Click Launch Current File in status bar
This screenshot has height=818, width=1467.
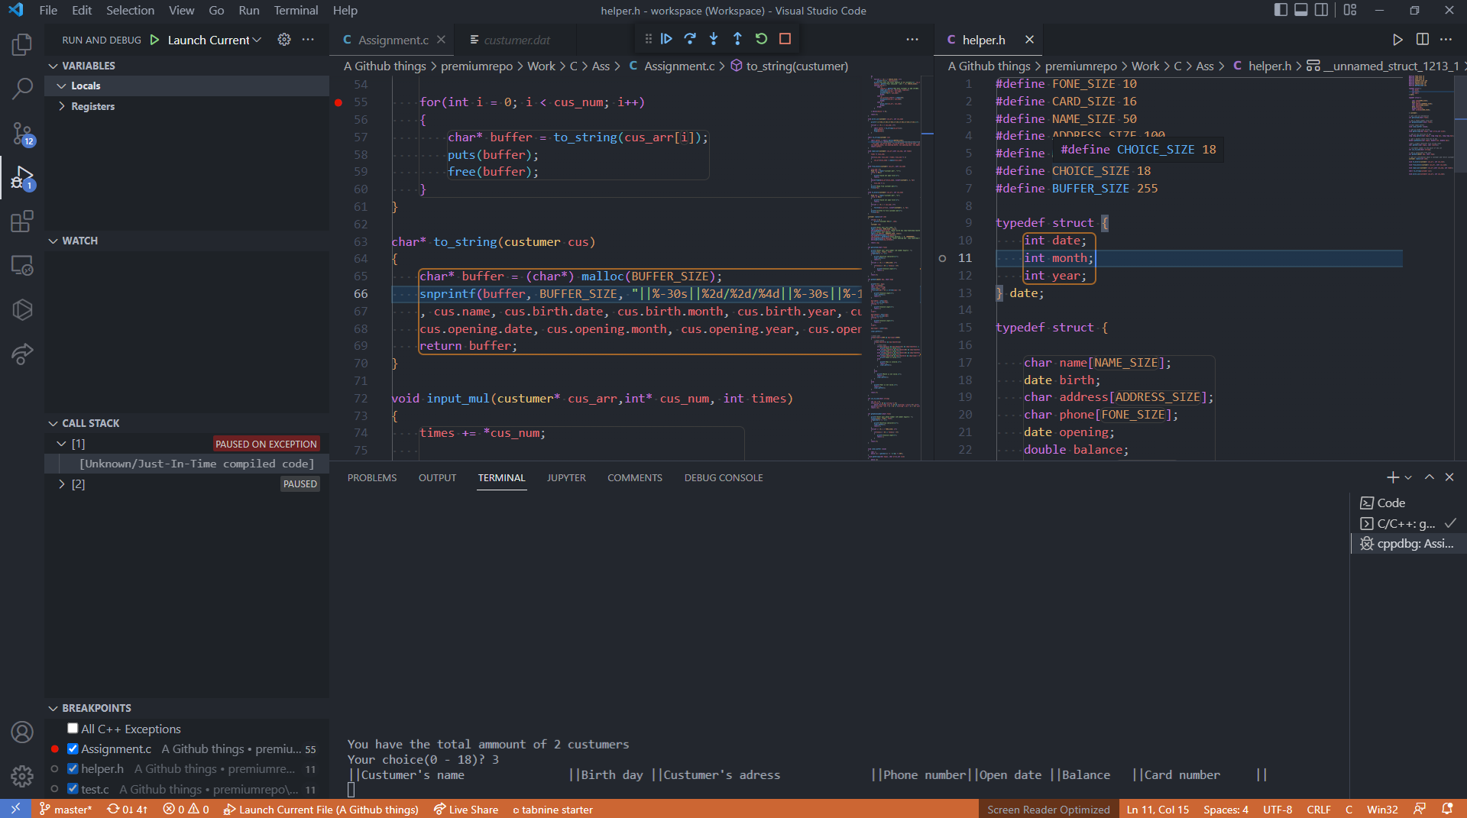pos(321,810)
